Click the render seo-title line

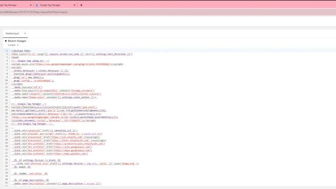click(x=29, y=174)
